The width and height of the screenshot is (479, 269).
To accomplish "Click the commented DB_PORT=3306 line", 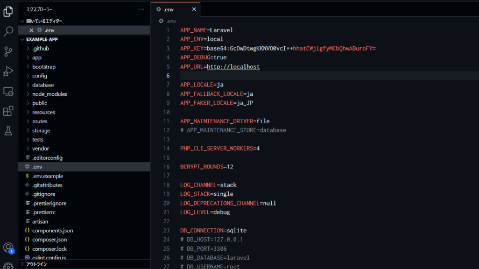I will point(203,249).
